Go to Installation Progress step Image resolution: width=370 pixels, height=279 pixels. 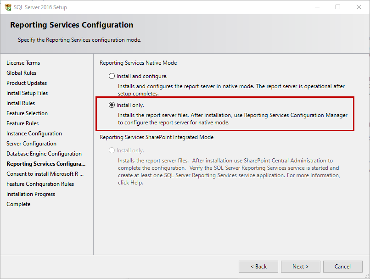(x=31, y=194)
